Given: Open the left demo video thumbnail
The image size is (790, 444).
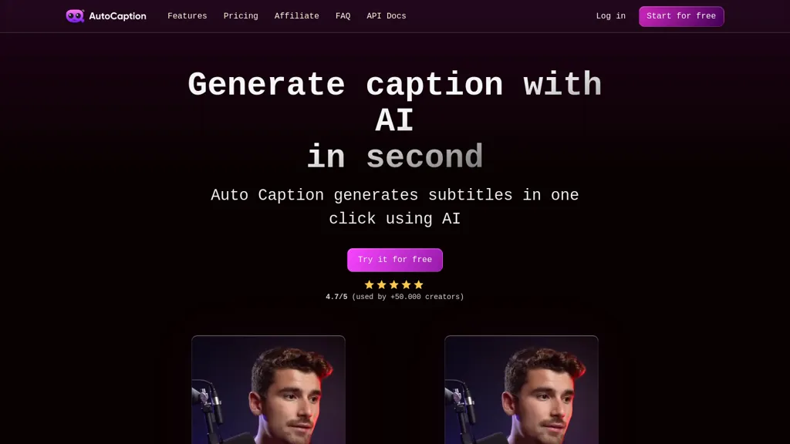Looking at the screenshot, I should click(x=268, y=389).
